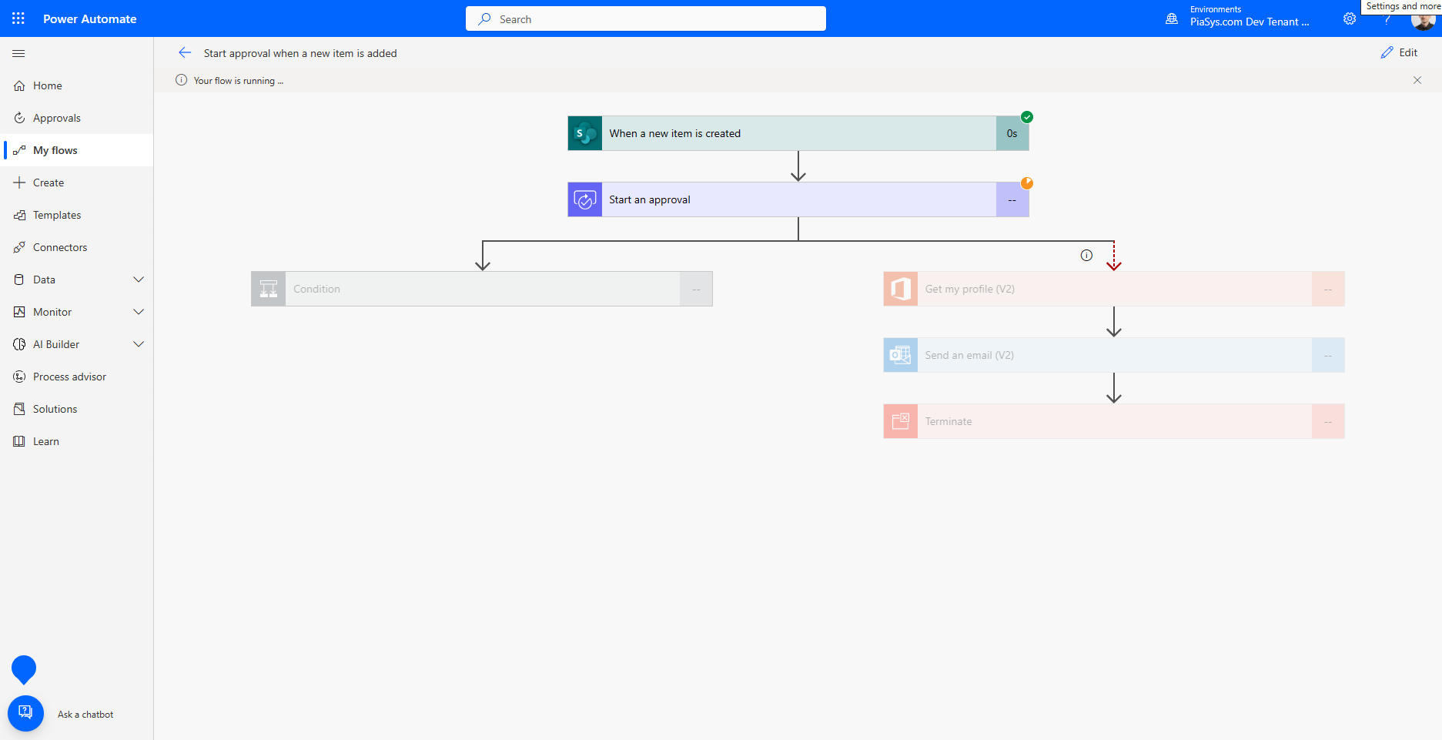Open the Ask a chatbot assistant
Screen dimensions: 1442x740
pyautogui.click(x=25, y=713)
